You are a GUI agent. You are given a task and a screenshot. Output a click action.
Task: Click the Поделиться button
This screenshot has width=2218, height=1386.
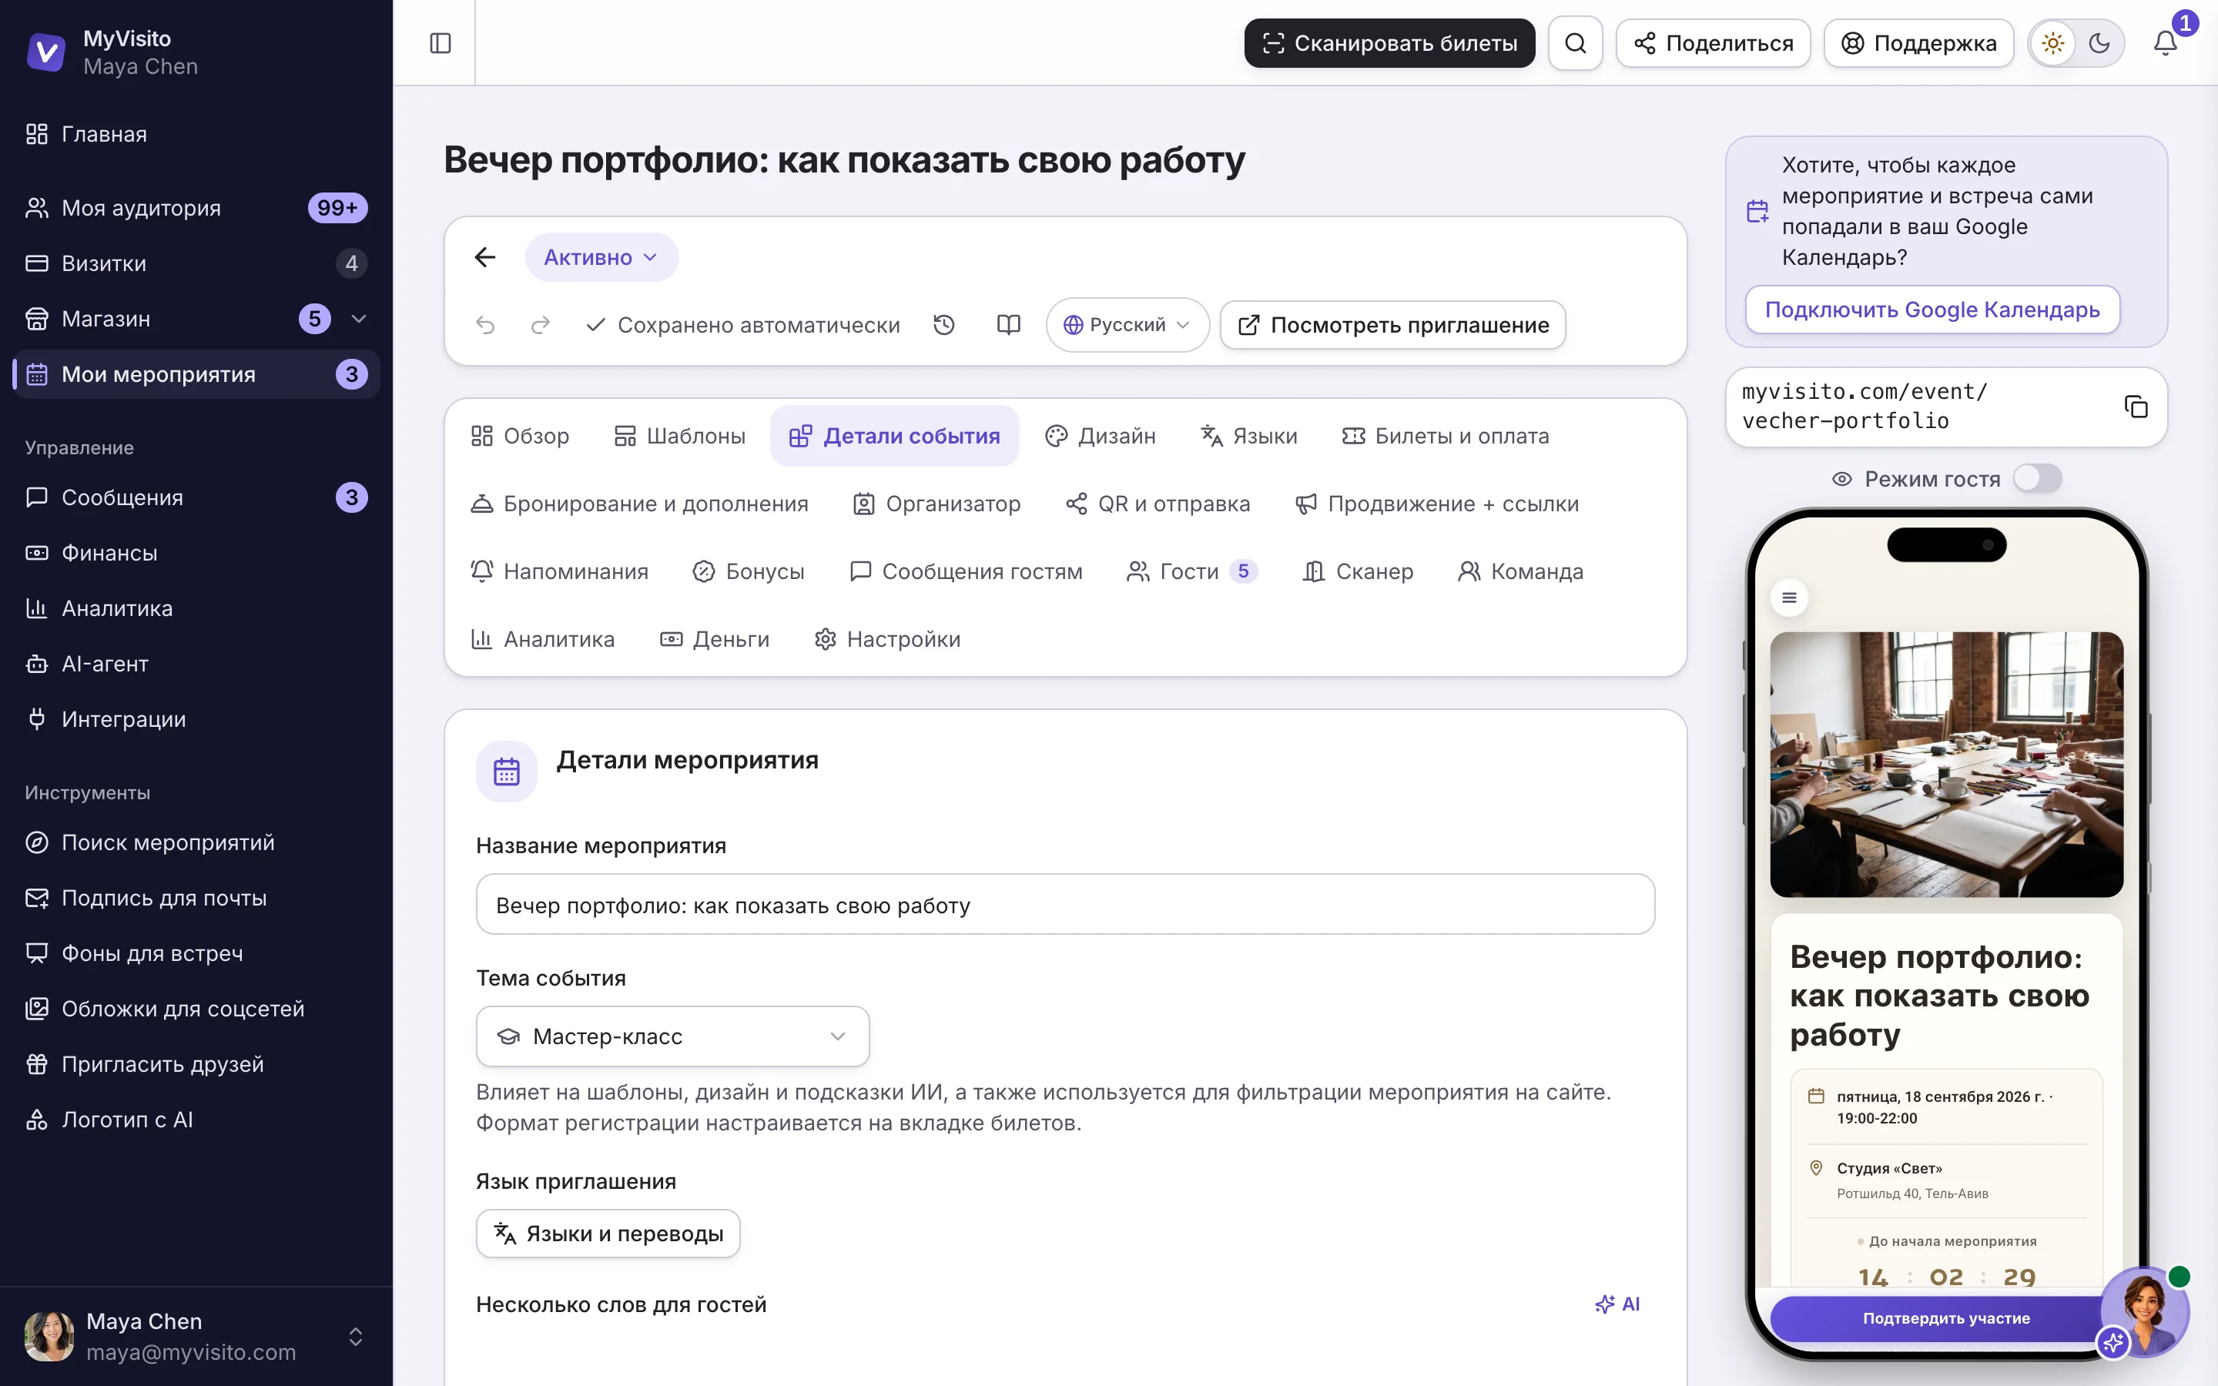coord(1713,43)
